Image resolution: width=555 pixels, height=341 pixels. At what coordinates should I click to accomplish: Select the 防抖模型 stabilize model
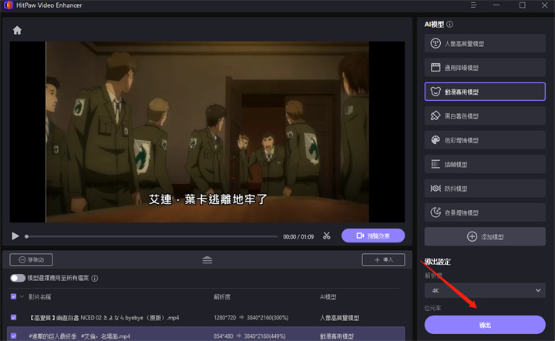pyautogui.click(x=485, y=189)
